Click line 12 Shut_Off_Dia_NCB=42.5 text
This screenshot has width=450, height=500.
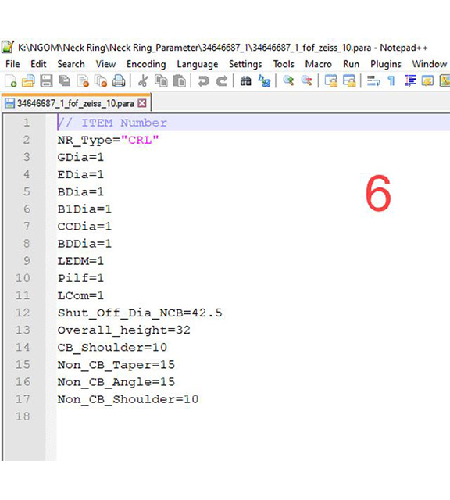click(140, 312)
